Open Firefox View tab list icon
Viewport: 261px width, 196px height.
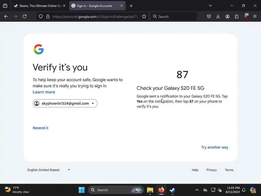(5, 6)
